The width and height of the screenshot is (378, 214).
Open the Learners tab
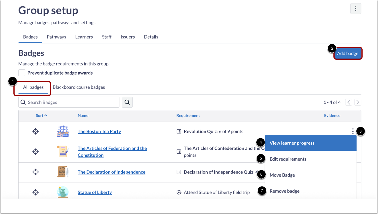(x=84, y=37)
